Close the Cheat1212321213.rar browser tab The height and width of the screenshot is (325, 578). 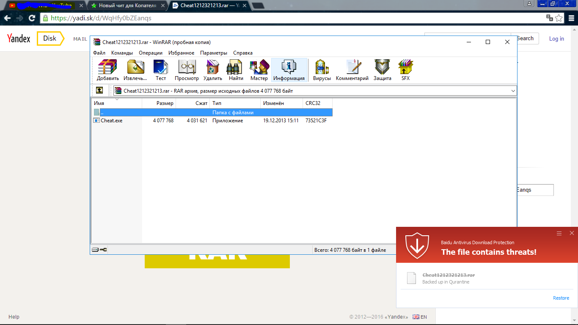(245, 6)
